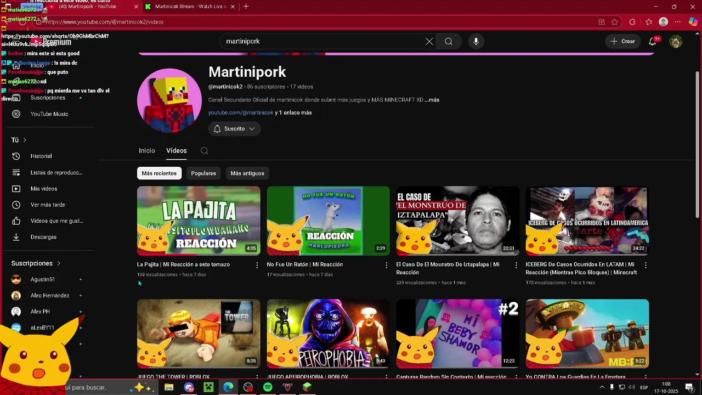Click the Martinipork channel avatar

coord(169,100)
